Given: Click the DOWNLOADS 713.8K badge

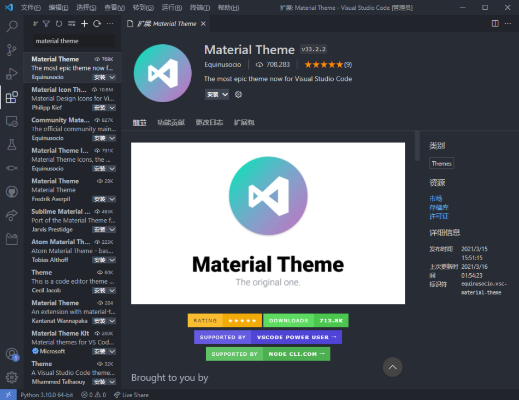Looking at the screenshot, I should coord(306,321).
